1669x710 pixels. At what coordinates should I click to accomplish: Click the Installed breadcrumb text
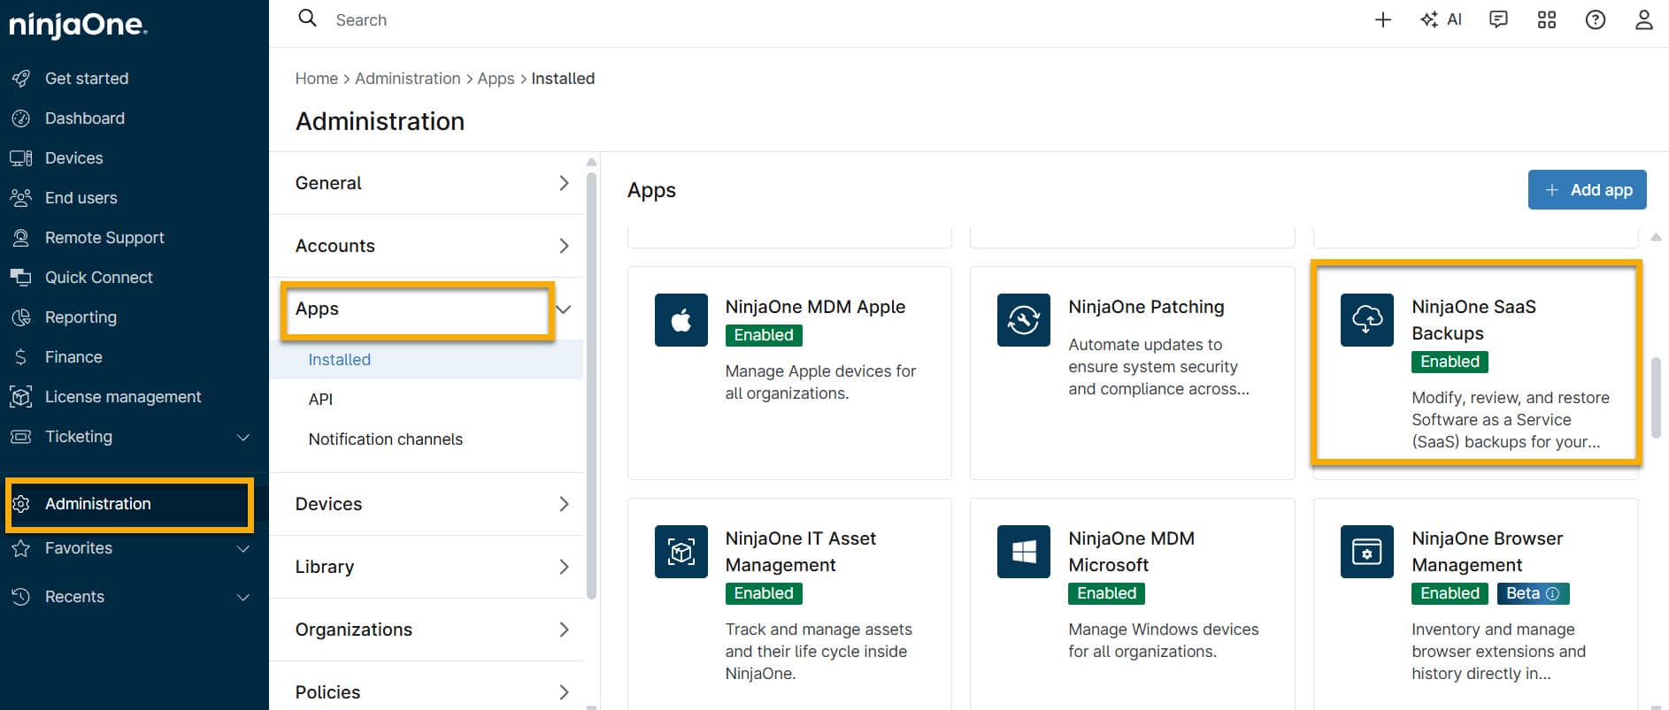[563, 79]
